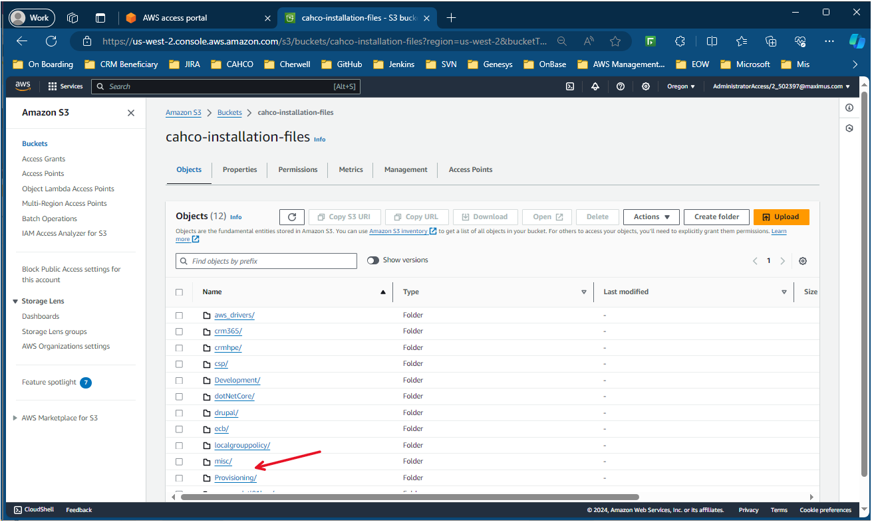
Task: Click the browser back arrow
Action: (x=22, y=41)
